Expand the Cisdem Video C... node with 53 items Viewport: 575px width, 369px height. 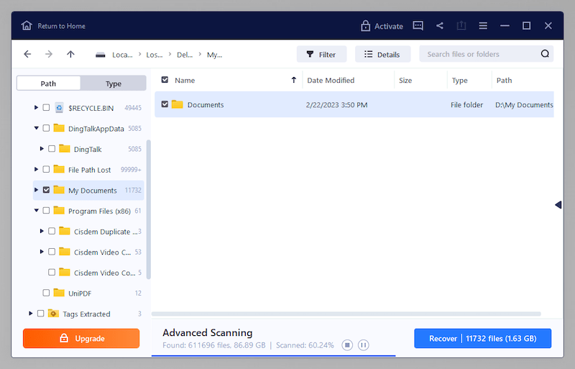pyautogui.click(x=42, y=252)
